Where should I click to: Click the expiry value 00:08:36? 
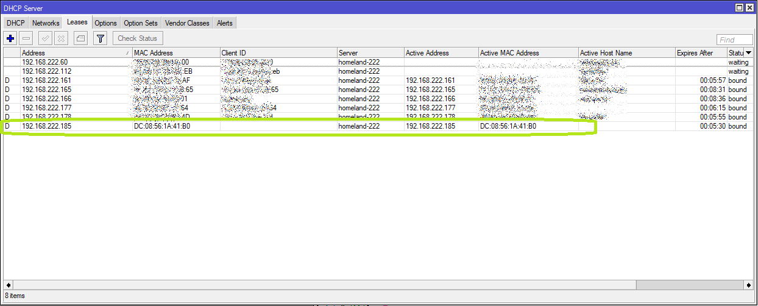click(713, 99)
